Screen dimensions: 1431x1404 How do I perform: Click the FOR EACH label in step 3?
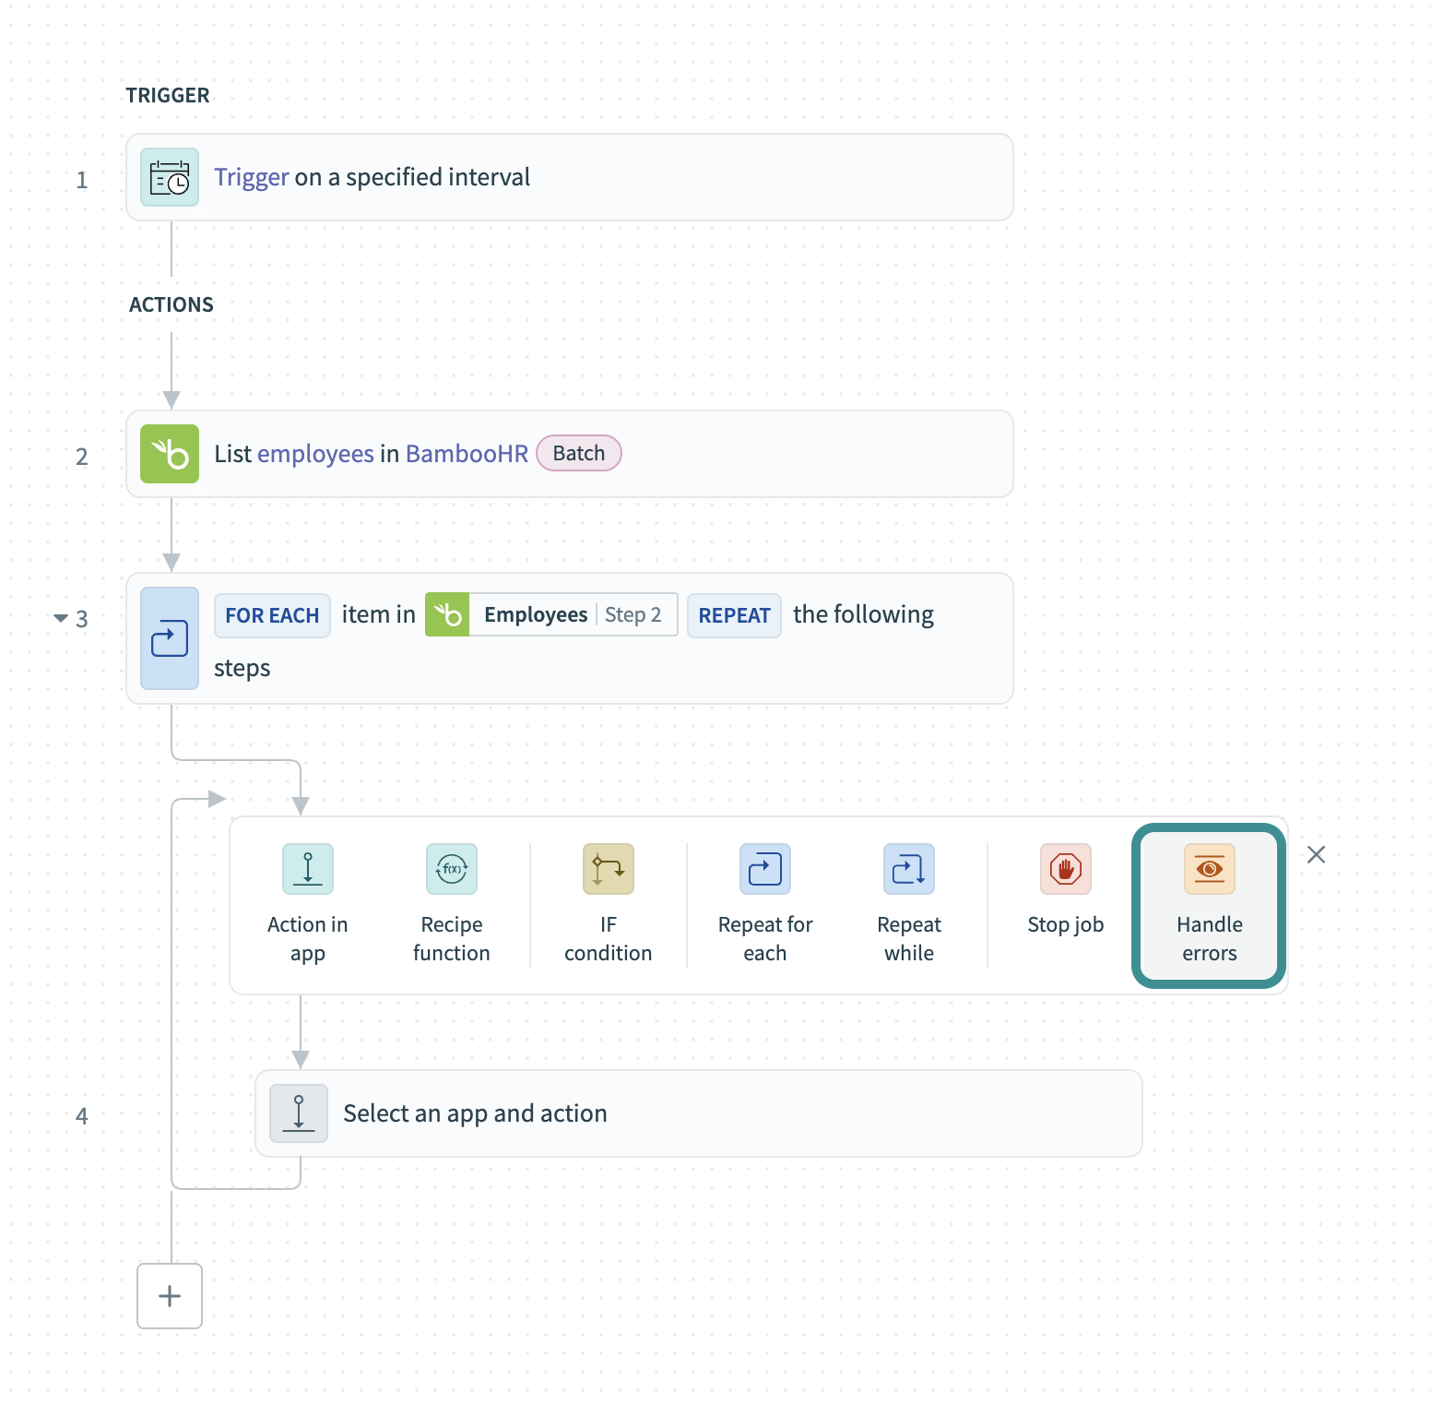click(x=272, y=615)
